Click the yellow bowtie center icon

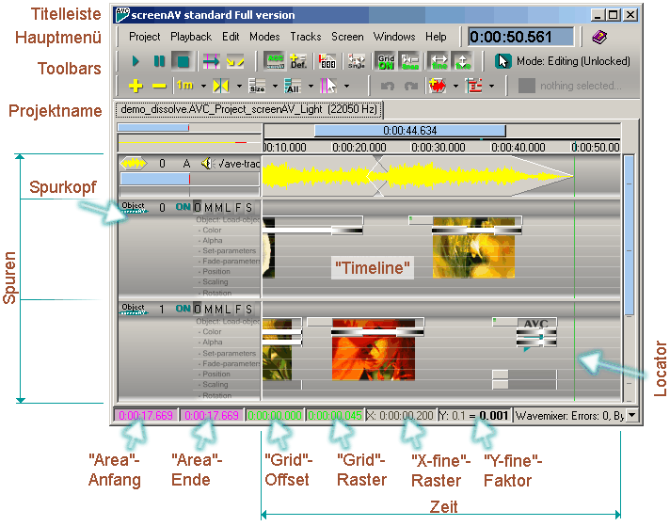221,86
